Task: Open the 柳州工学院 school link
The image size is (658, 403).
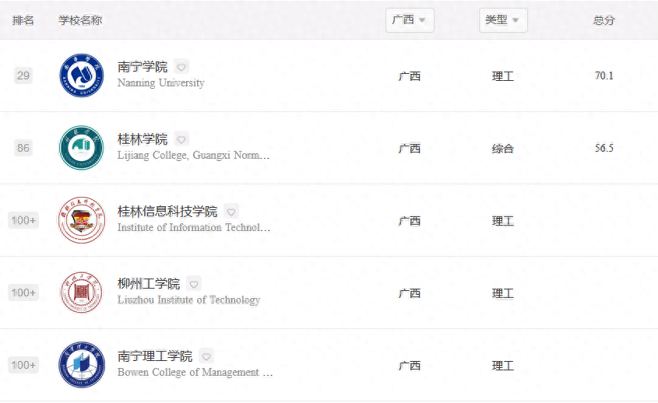Action: click(149, 284)
